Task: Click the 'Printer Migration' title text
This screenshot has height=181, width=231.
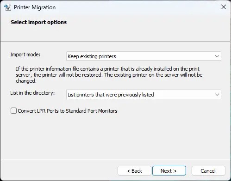Action: click(35, 7)
